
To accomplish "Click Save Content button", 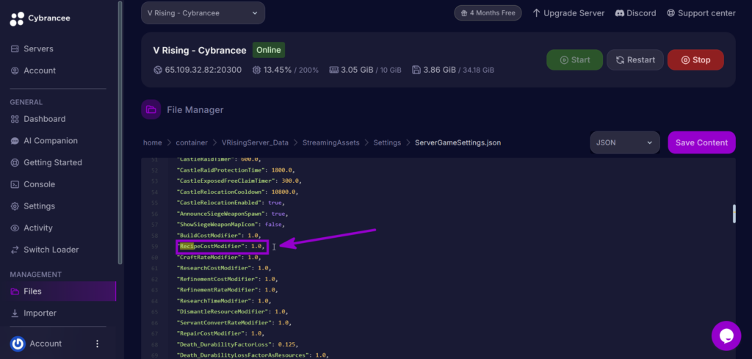I will pos(701,142).
